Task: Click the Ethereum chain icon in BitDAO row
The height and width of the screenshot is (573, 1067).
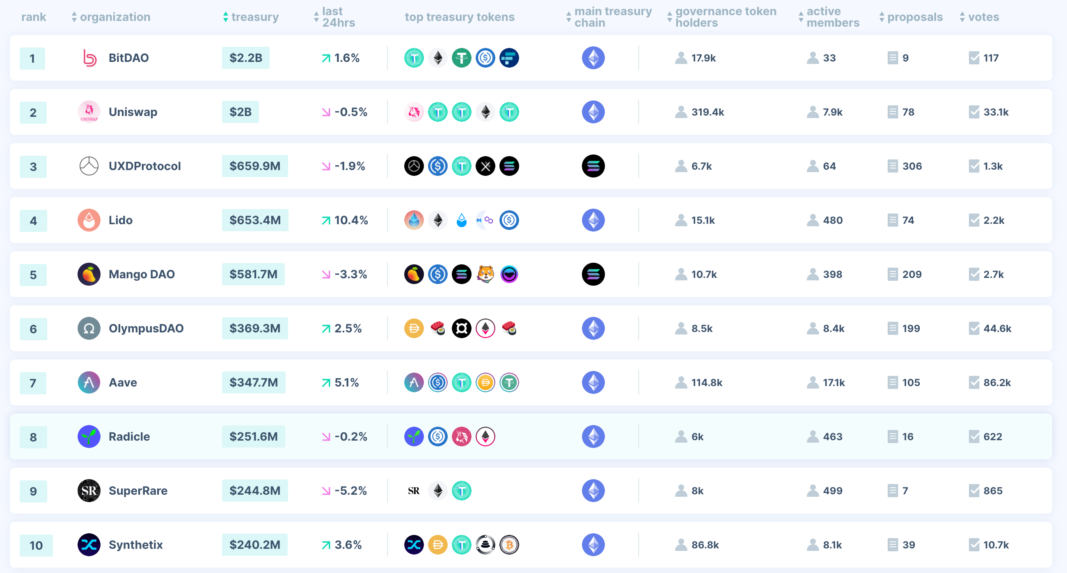Action: click(x=593, y=58)
